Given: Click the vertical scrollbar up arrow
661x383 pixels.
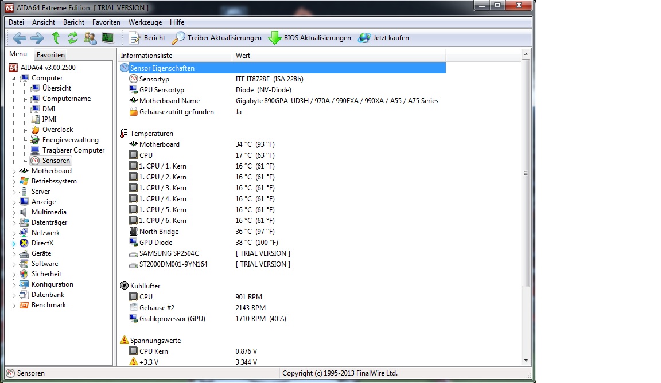Looking at the screenshot, I should tap(526, 54).
